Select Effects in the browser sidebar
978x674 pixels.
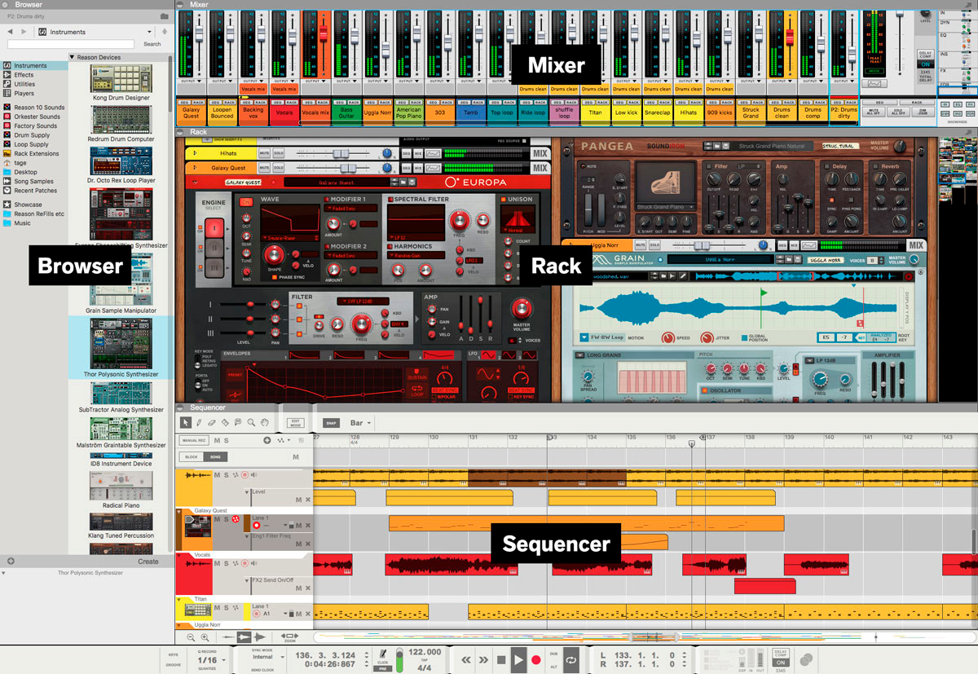coord(24,75)
